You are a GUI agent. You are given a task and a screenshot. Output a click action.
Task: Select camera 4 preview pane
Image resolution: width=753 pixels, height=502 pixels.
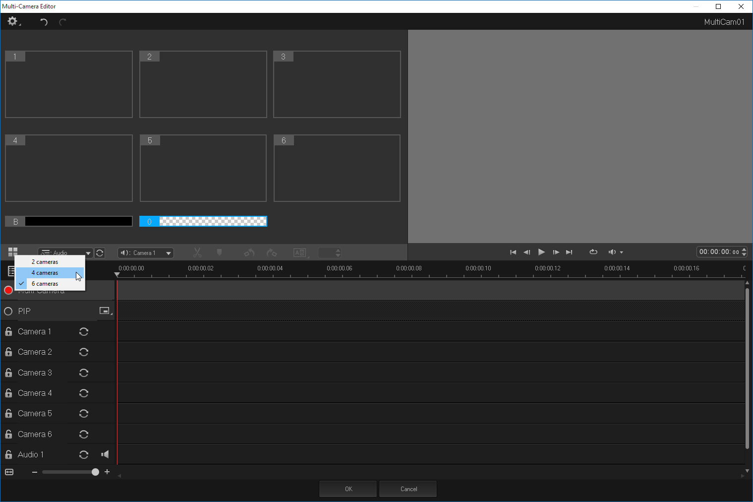coord(69,168)
